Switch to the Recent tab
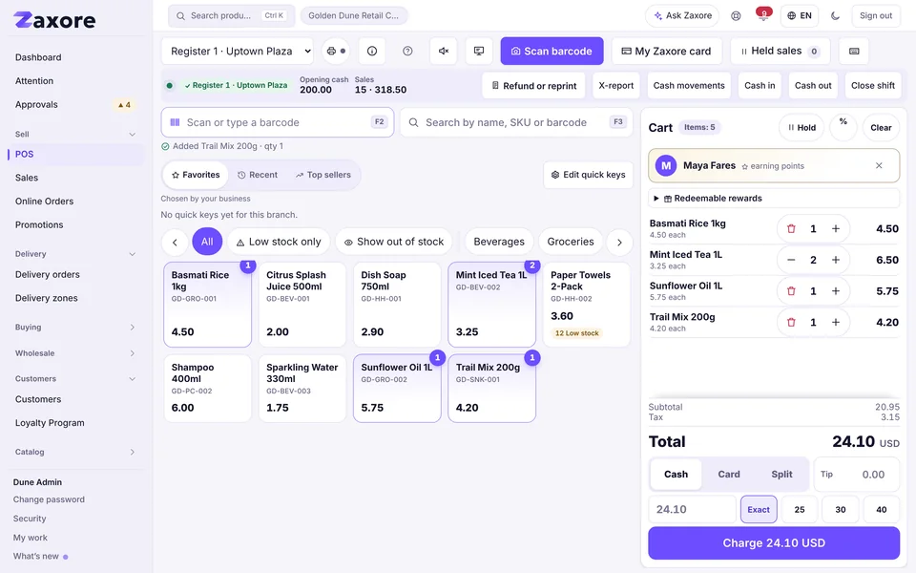The image size is (916, 573). point(258,175)
